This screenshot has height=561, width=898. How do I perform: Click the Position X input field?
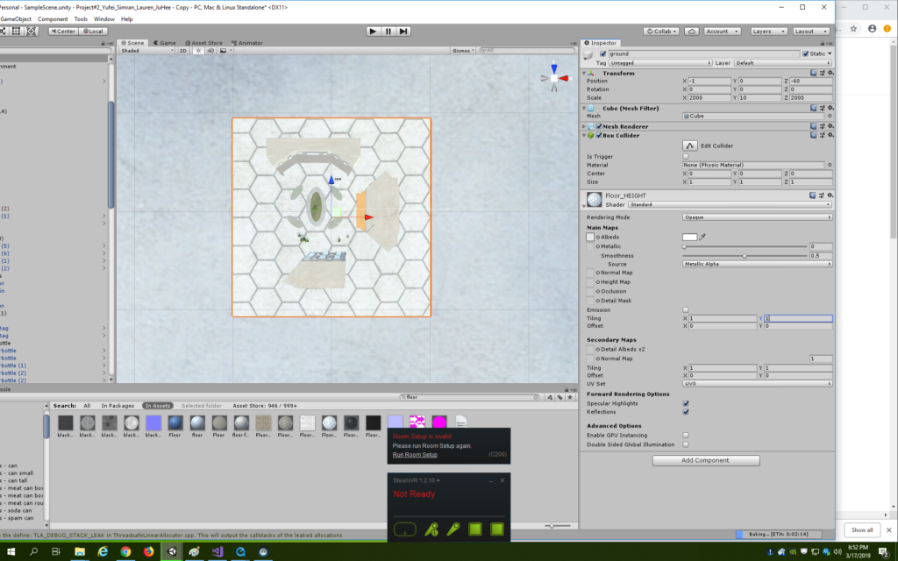click(709, 82)
